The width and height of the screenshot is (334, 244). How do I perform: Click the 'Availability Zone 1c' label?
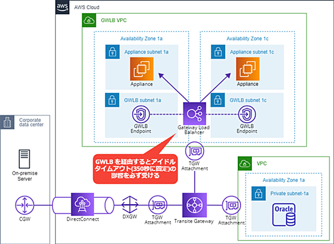click(x=247, y=39)
